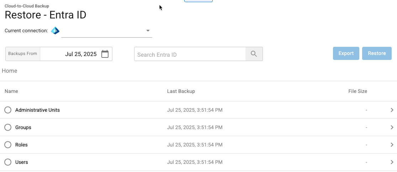This screenshot has height=172, width=397.
Task: Open the calendar date picker icon
Action: tap(105, 54)
